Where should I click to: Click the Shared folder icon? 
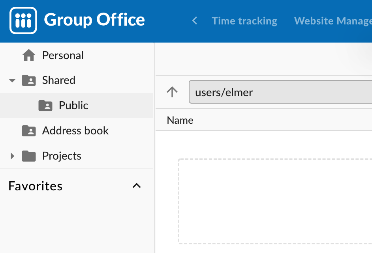pyautogui.click(x=29, y=80)
